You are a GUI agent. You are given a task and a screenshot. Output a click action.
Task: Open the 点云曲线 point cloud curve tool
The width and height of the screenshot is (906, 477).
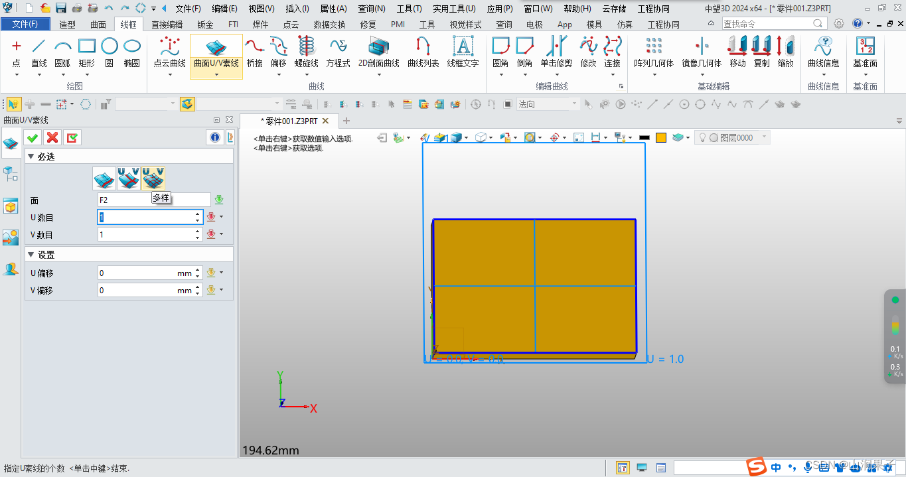(x=170, y=53)
